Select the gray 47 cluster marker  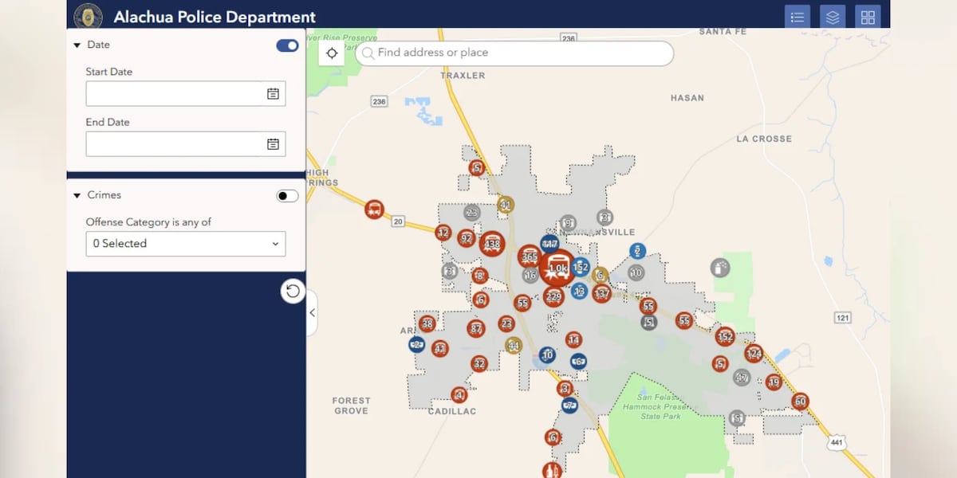742,378
